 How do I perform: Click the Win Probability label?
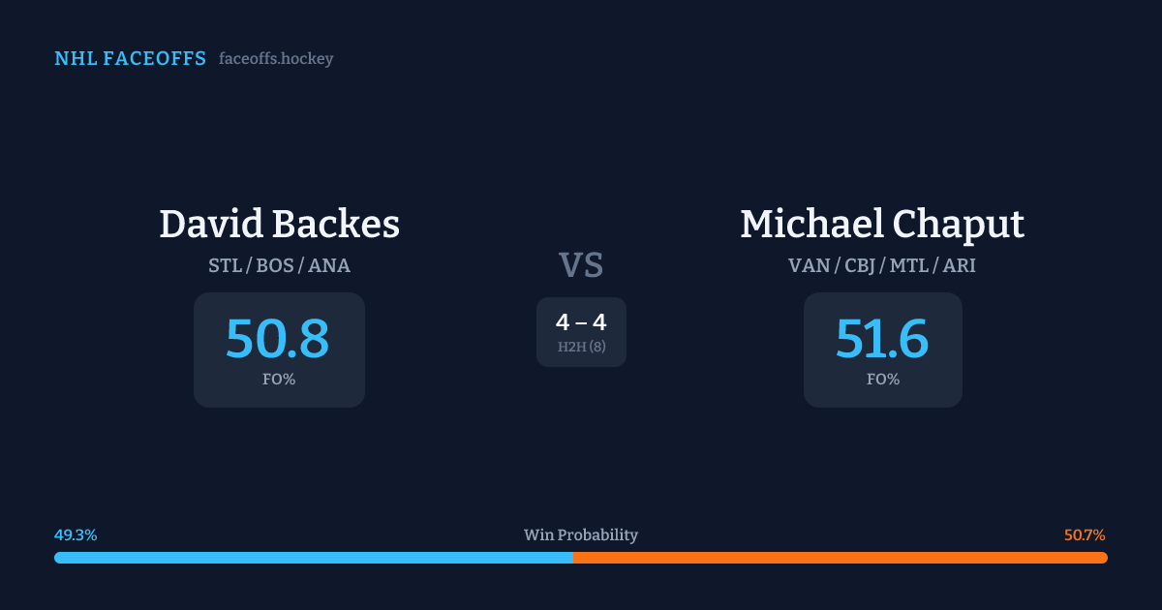(x=581, y=535)
